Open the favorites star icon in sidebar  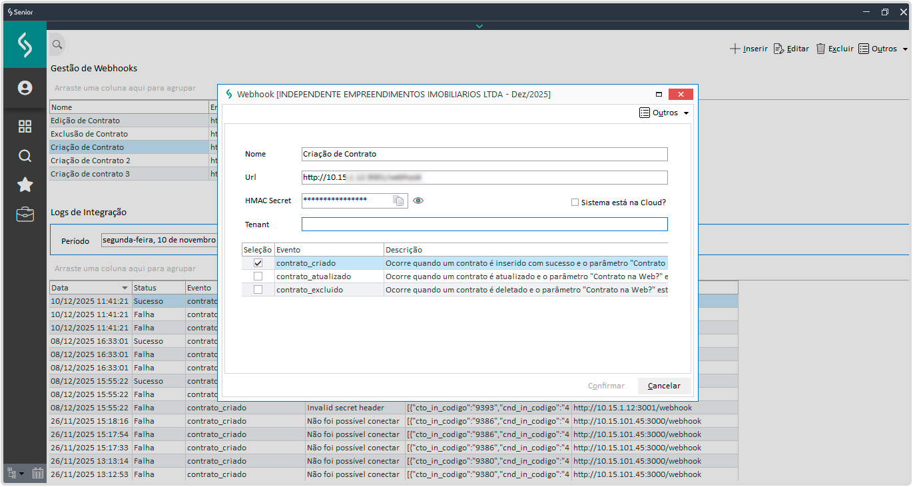[25, 185]
